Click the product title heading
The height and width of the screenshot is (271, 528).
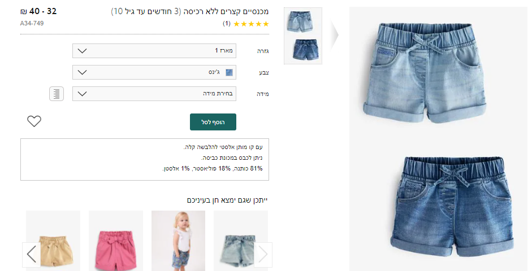(x=190, y=11)
